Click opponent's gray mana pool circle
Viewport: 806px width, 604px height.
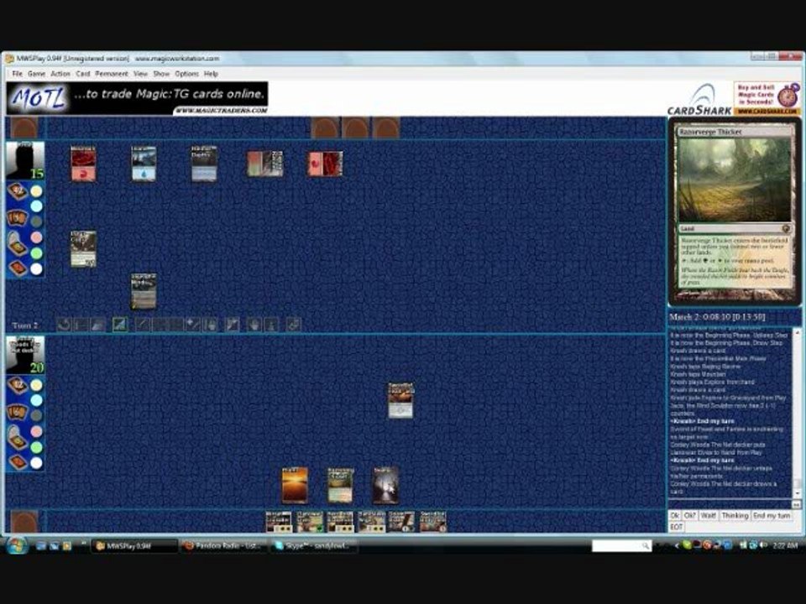pos(36,221)
